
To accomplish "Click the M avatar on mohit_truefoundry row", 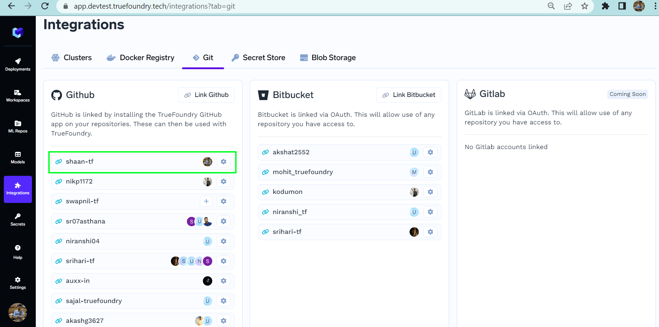I will (x=414, y=172).
